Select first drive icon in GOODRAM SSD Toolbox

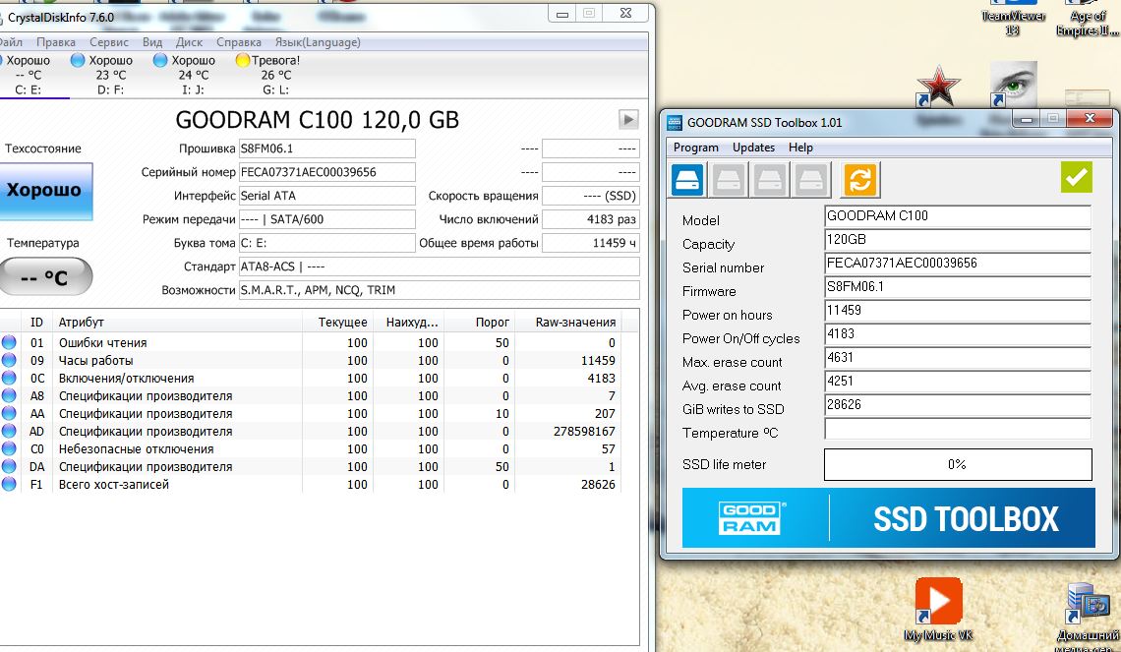687,179
